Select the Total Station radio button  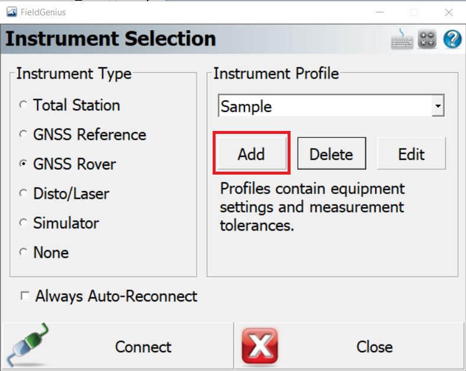pos(23,105)
